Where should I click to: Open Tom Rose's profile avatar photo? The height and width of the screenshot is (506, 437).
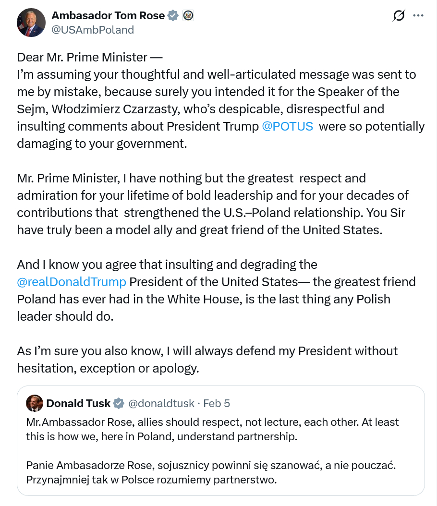click(31, 23)
